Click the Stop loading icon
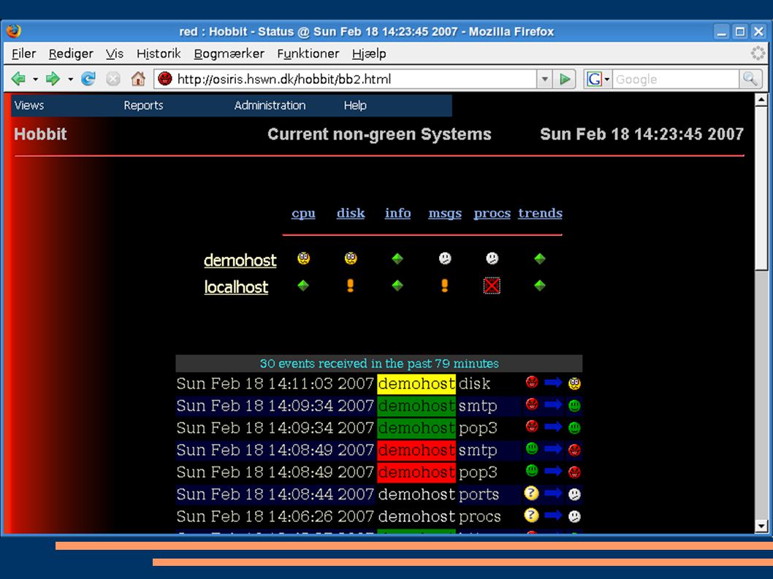The height and width of the screenshot is (579, 773). 113,79
